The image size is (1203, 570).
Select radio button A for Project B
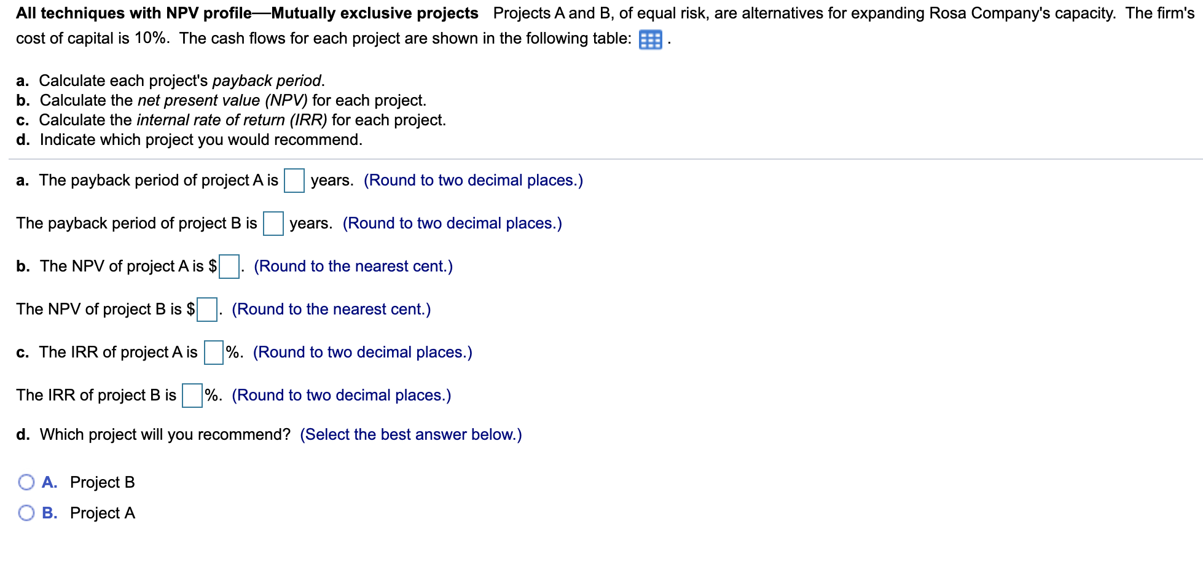pyautogui.click(x=26, y=482)
